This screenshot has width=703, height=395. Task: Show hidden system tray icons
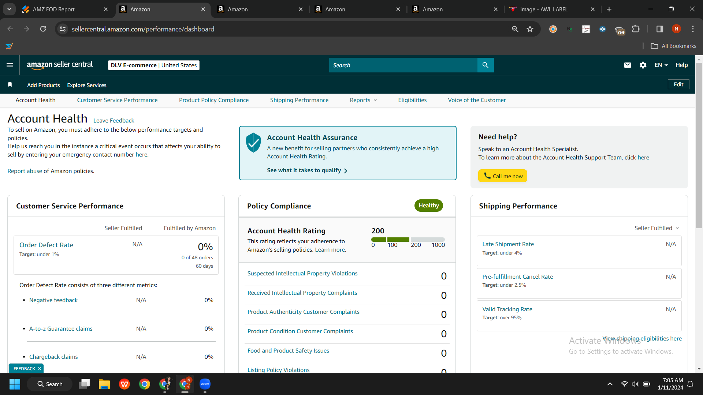[x=610, y=384]
